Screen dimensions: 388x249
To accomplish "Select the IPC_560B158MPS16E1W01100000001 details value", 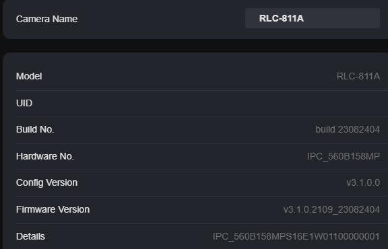I will click(296, 236).
